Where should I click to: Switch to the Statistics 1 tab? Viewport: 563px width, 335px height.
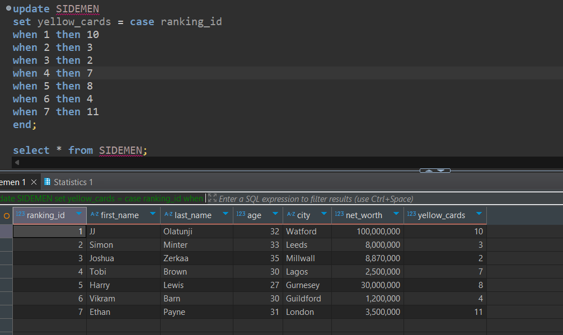(69, 182)
